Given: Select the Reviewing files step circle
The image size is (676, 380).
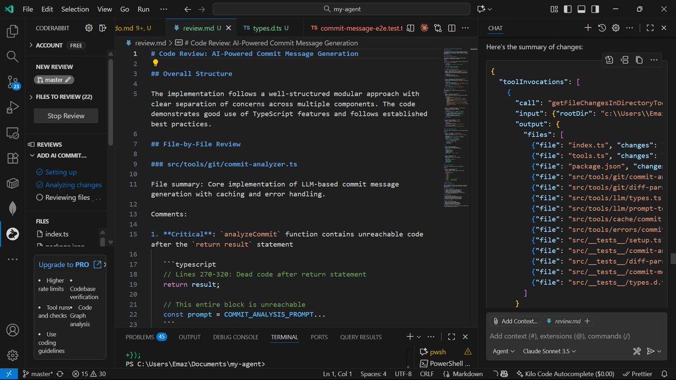Looking at the screenshot, I should 39,197.
